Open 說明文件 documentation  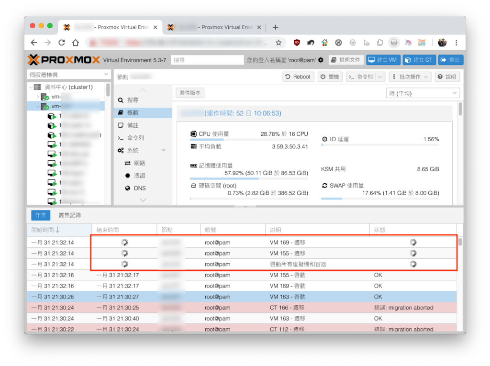click(346, 60)
